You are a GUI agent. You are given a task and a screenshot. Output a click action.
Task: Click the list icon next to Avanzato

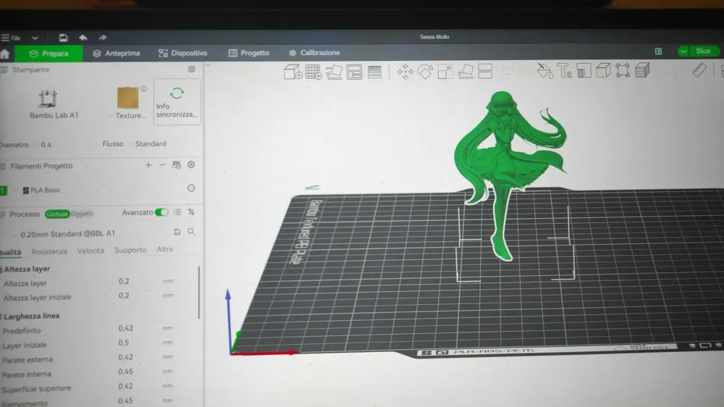tap(177, 212)
